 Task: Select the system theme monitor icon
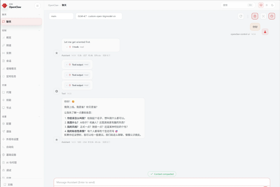[261, 5]
